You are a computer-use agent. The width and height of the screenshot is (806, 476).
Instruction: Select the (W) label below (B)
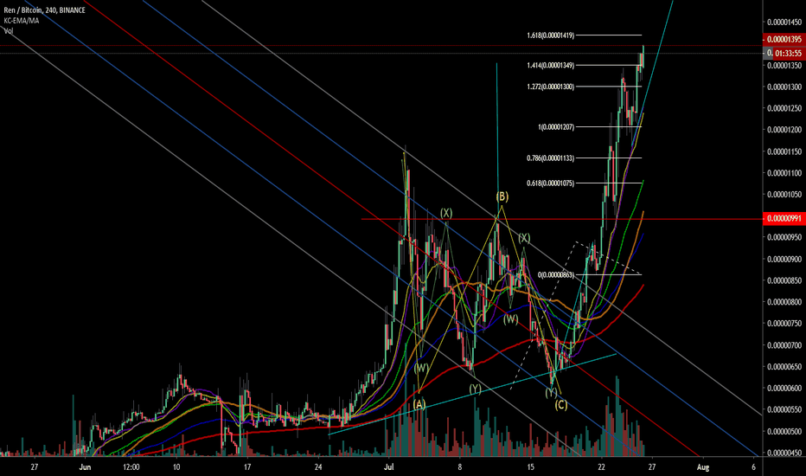tap(510, 319)
